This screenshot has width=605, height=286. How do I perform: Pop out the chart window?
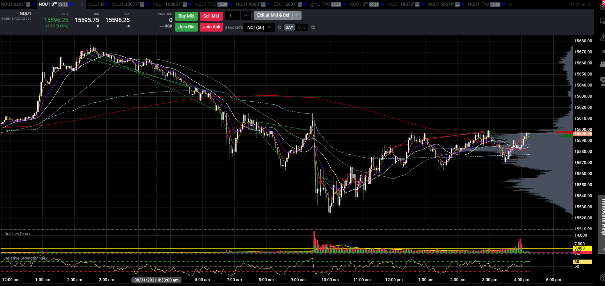[584, 4]
